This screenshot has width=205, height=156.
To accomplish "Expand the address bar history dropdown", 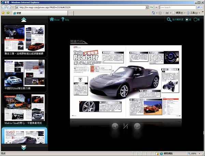I will pyautogui.click(x=147, y=7).
